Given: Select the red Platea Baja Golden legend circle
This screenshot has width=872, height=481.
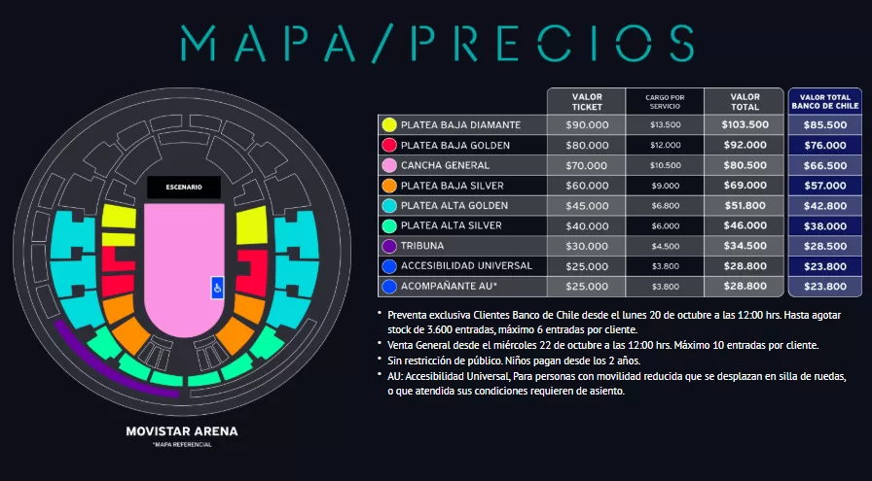Looking at the screenshot, I should click(389, 146).
